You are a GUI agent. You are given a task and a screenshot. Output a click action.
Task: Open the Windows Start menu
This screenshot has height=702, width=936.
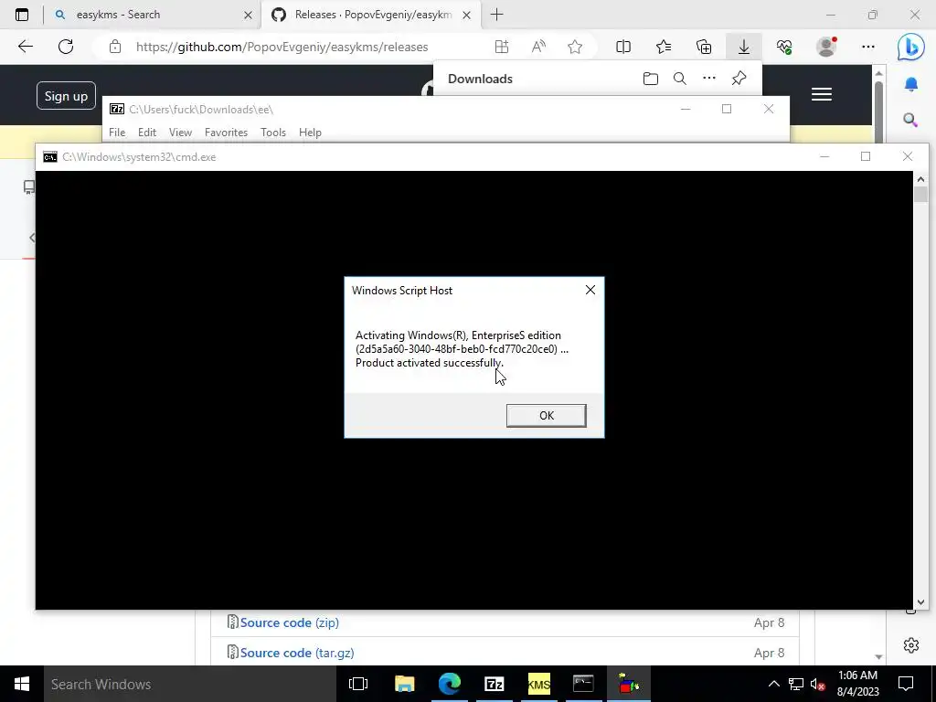click(x=22, y=684)
